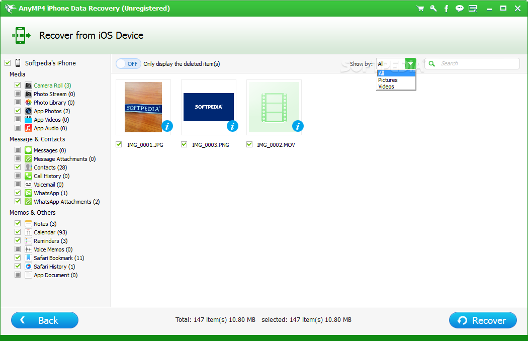Uncheck the Contacts checkbox
This screenshot has height=341, width=528.
tap(18, 167)
